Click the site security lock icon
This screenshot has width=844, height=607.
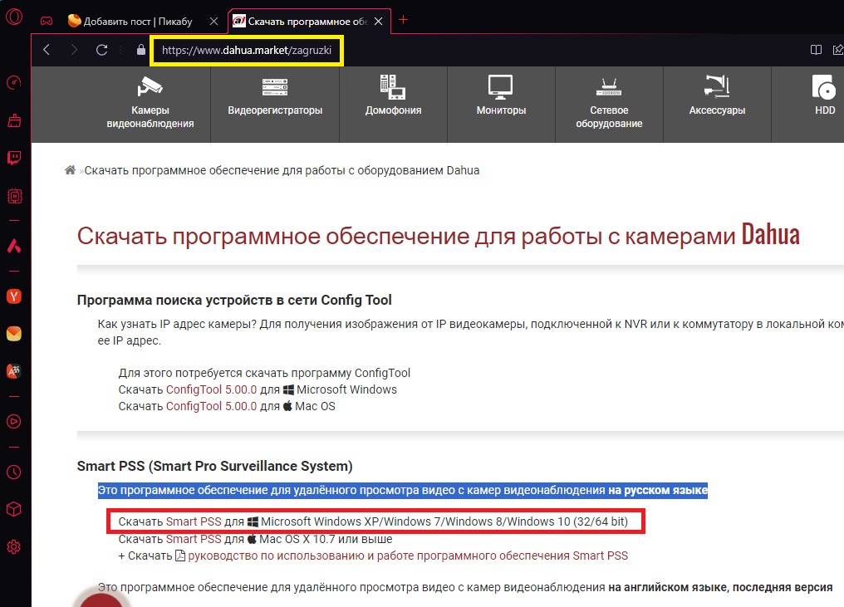[x=141, y=50]
